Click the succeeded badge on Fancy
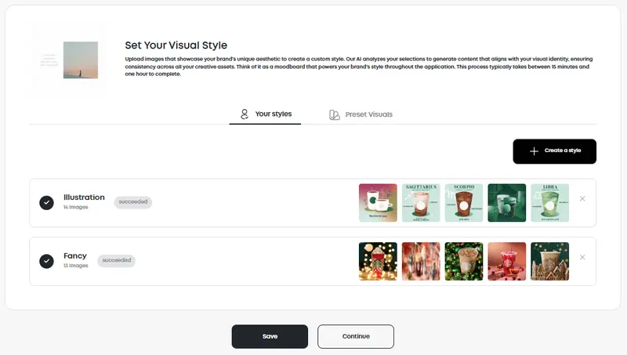627x355 pixels. click(116, 260)
